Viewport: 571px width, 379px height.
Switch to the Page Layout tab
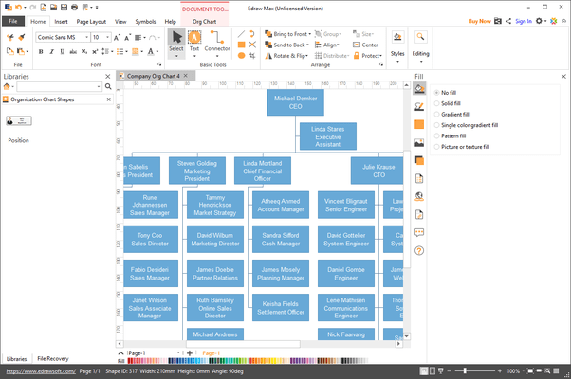91,22
